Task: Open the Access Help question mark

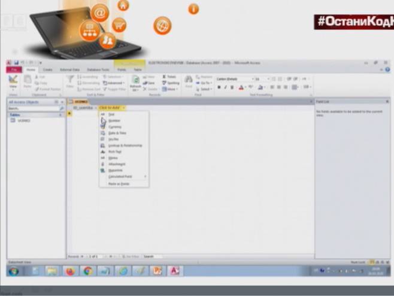Action: [387, 70]
